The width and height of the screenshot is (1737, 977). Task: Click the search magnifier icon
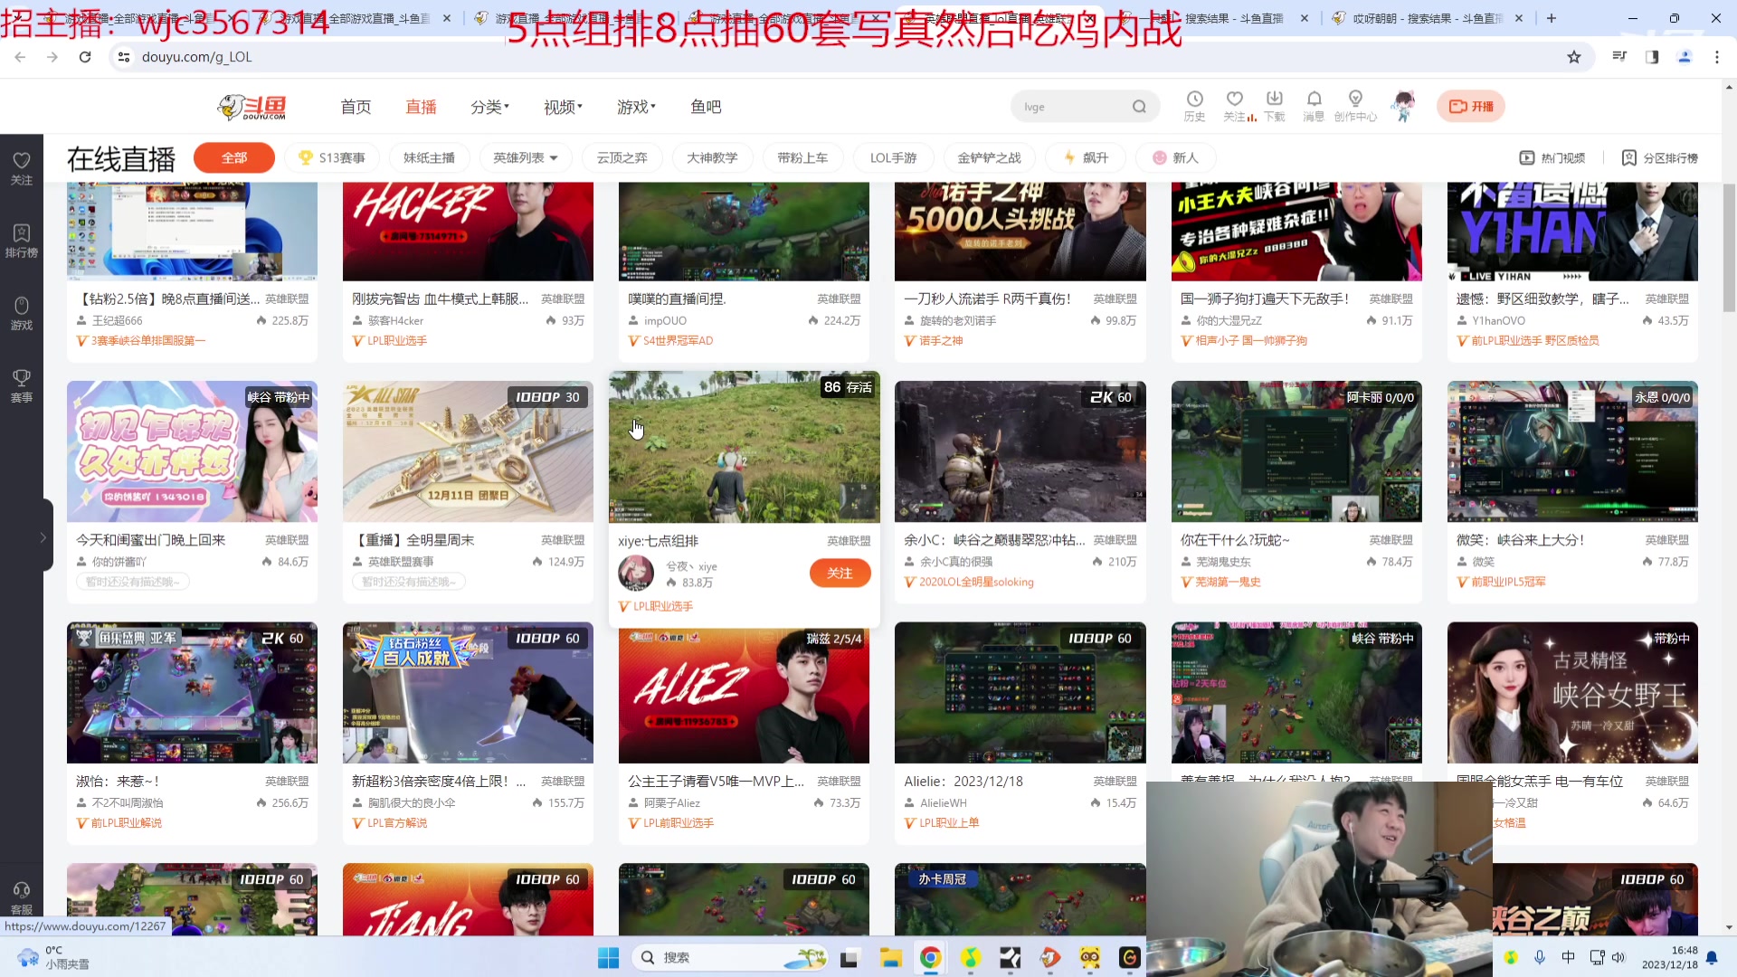1139,107
